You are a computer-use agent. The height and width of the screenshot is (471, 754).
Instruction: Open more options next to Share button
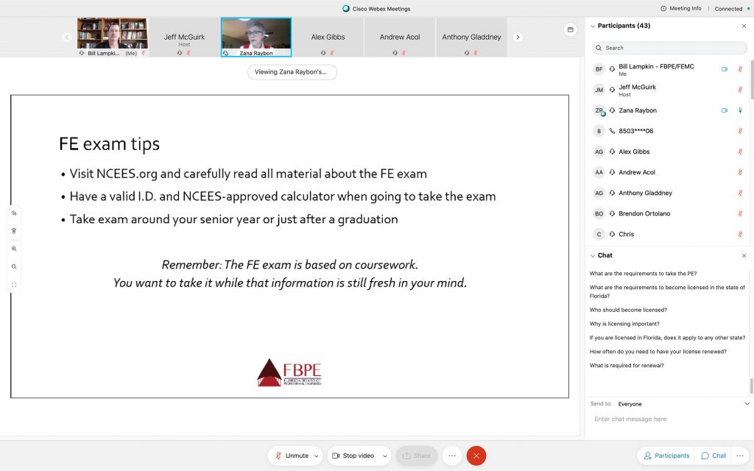tap(452, 456)
